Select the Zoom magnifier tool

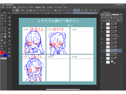(5, 15)
